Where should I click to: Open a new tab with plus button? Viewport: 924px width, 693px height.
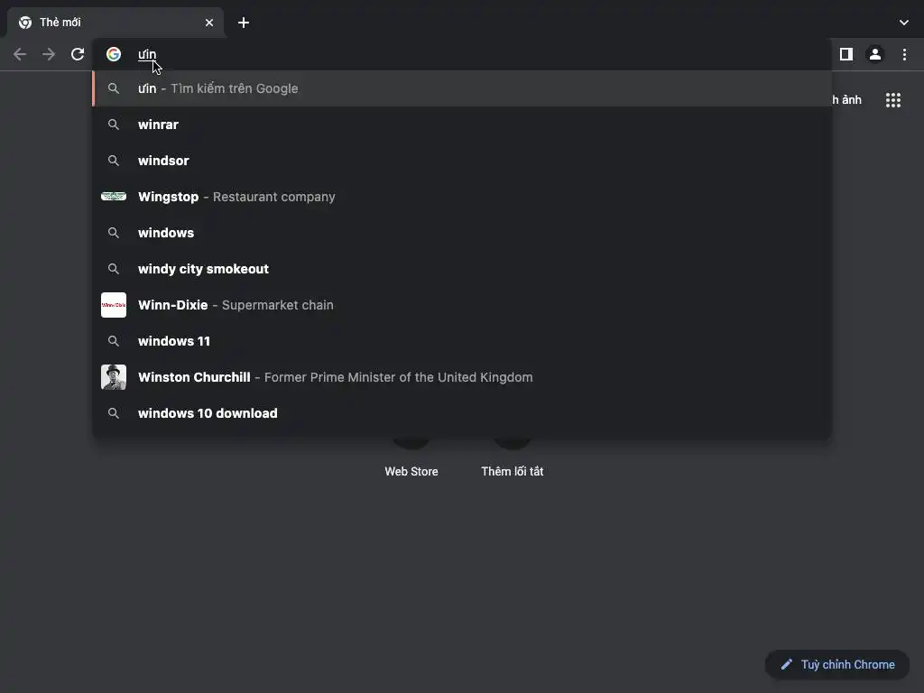point(244,23)
